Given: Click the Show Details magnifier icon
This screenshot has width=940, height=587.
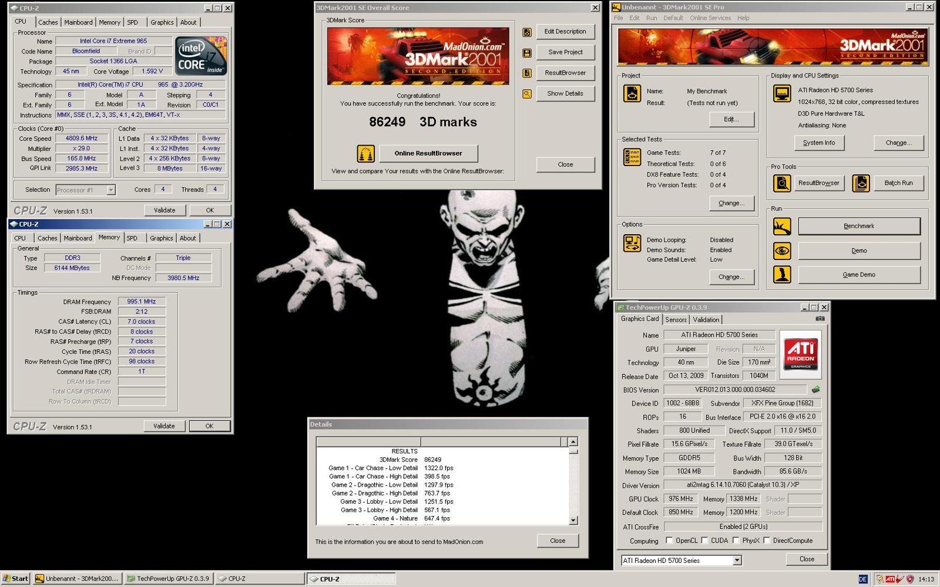Looking at the screenshot, I should coord(527,94).
